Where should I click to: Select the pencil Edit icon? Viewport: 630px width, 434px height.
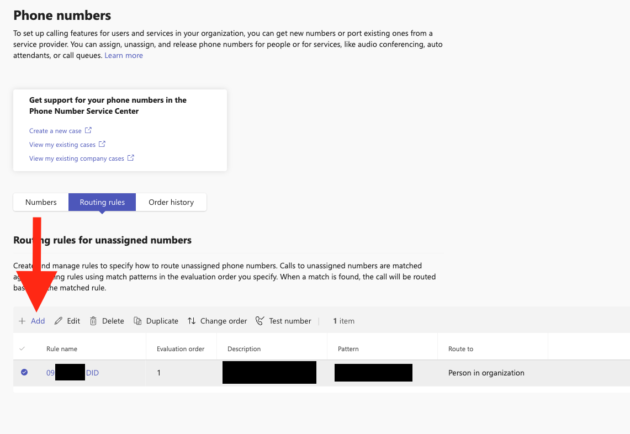pyautogui.click(x=59, y=320)
